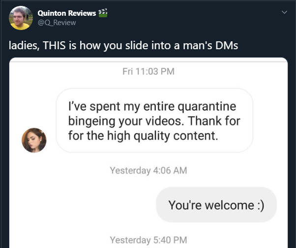Screen dimensions: 296x248
Task: Select the quarantine bingeing message bubble
Action: pos(154,121)
